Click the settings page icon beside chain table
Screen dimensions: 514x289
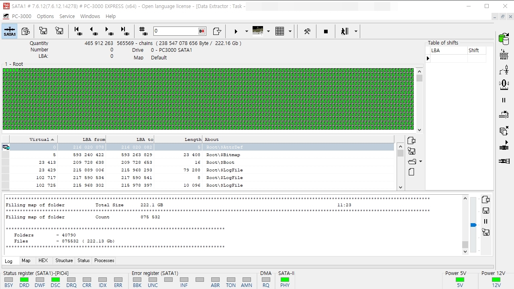[x=412, y=141]
